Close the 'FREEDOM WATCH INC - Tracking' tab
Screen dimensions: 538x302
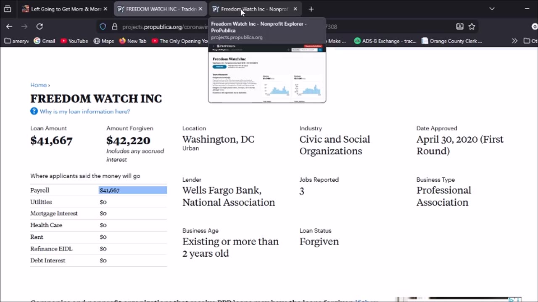tap(200, 9)
